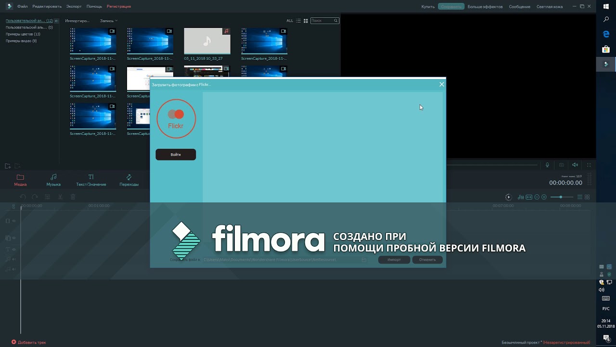Click the render preview icon

508,197
